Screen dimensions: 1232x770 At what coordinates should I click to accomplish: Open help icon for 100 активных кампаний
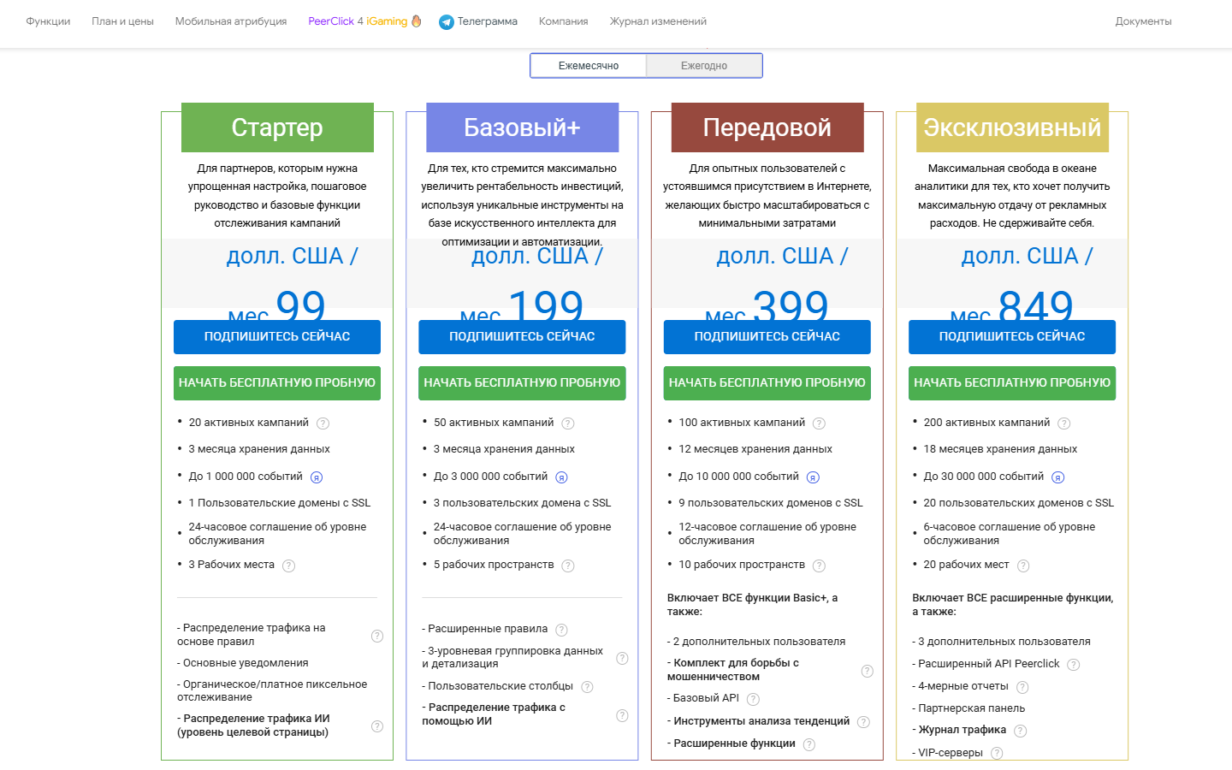click(819, 423)
